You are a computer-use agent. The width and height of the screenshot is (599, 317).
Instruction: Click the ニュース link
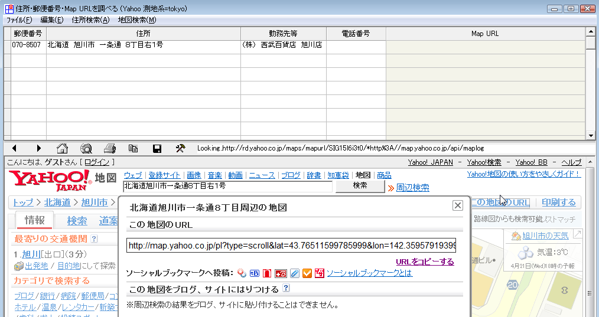[x=262, y=175]
